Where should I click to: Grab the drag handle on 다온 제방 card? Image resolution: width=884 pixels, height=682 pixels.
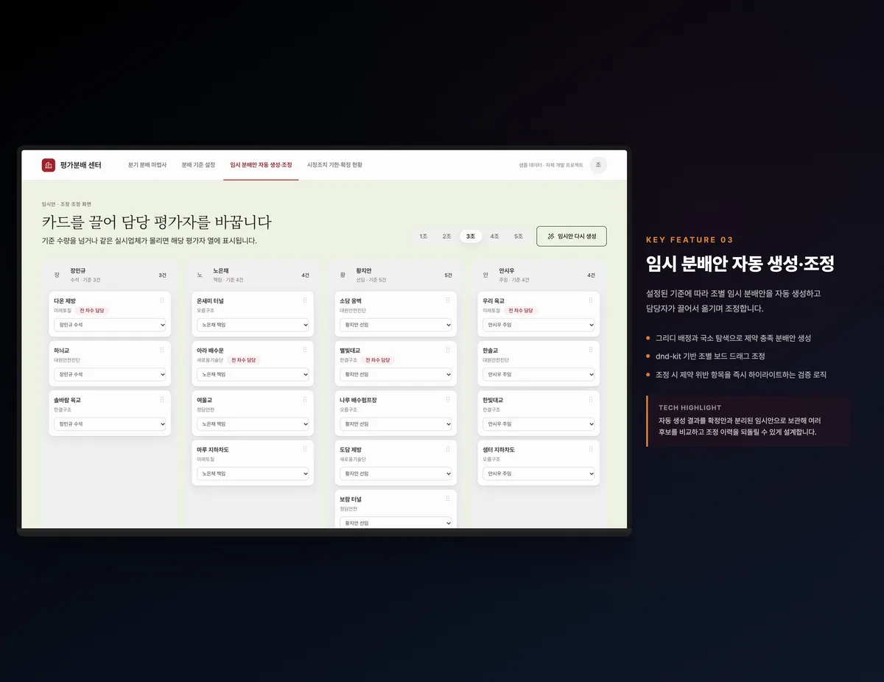162,300
